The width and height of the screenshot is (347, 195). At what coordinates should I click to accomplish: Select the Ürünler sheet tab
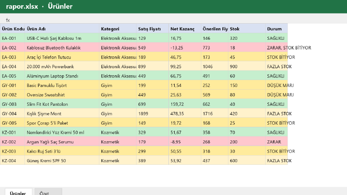pos(18,192)
